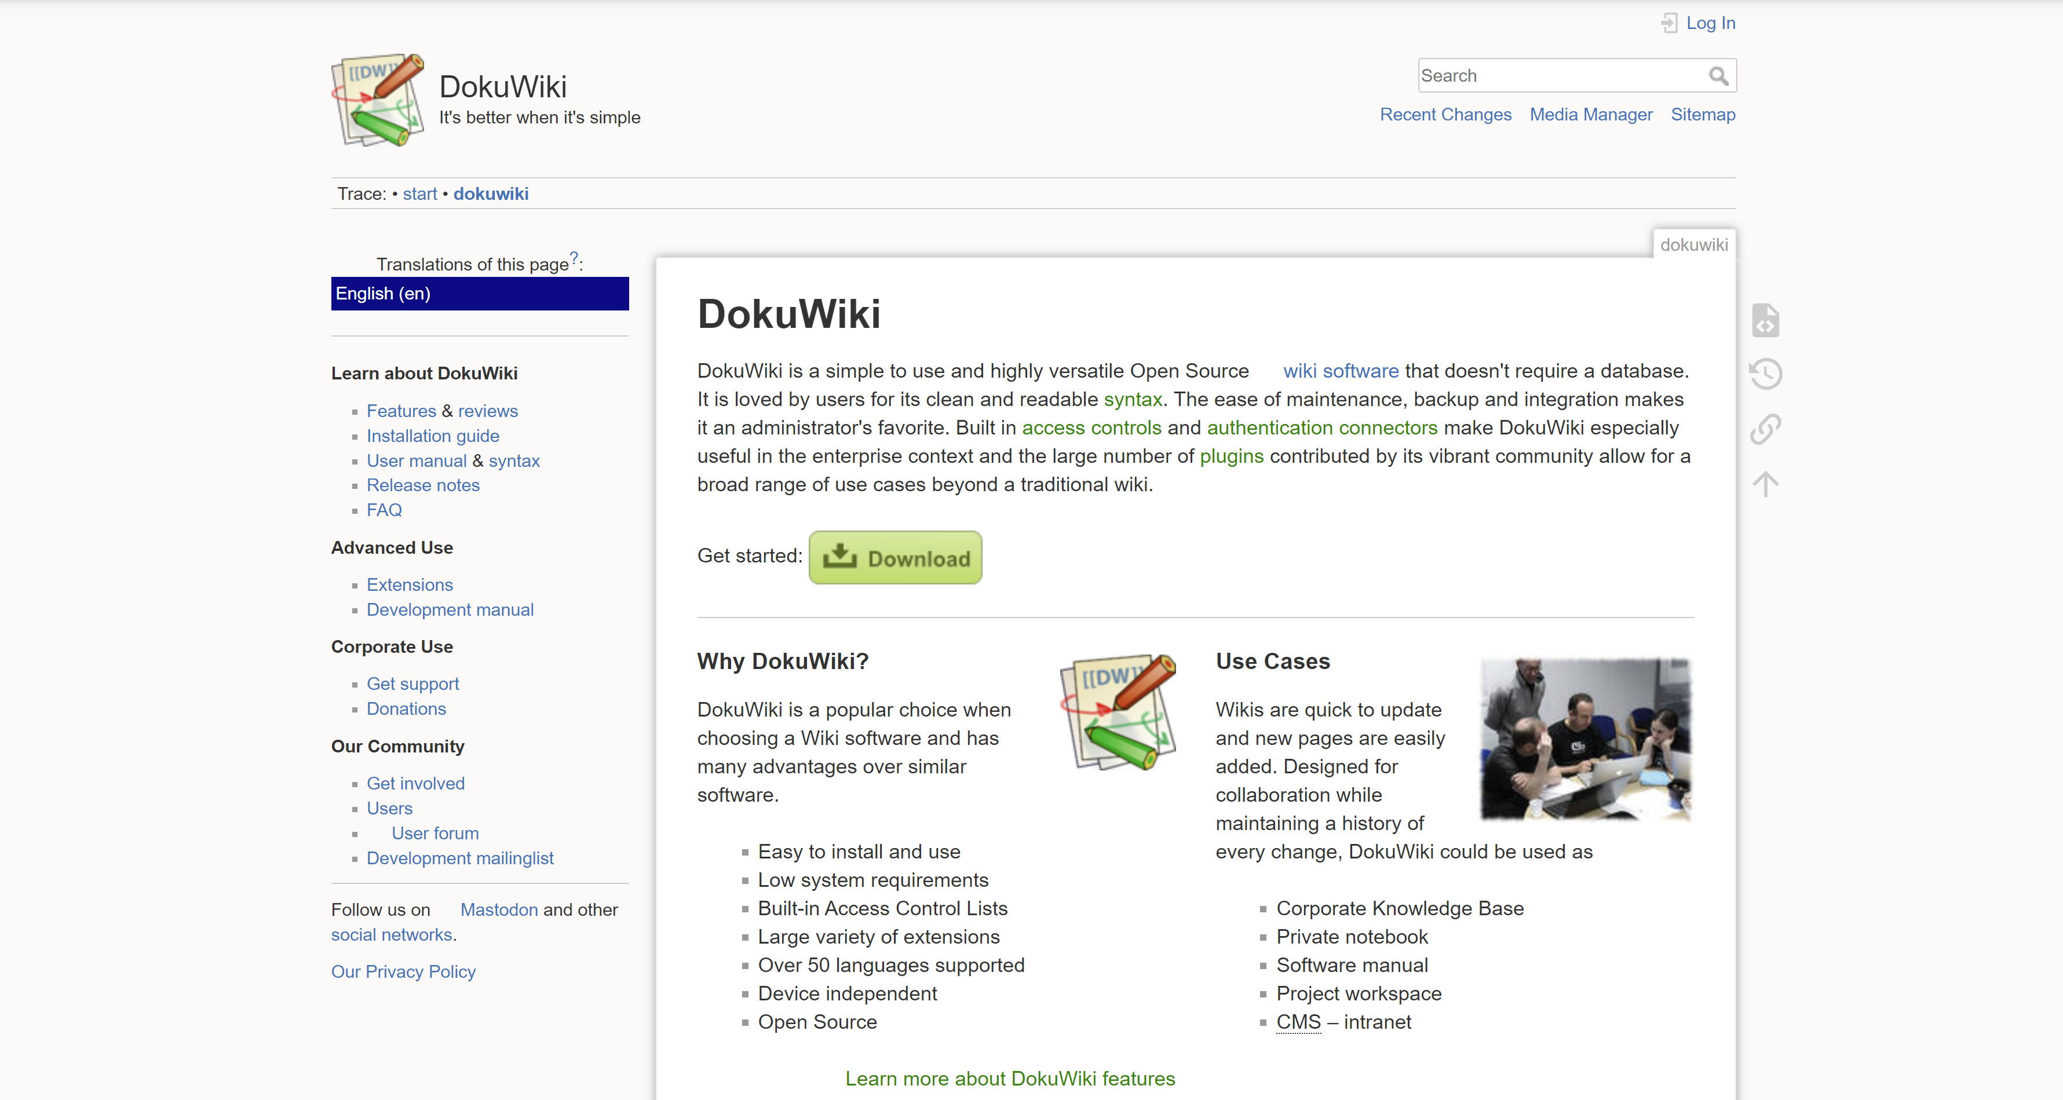Go to start in the trace breadcrumb
The width and height of the screenshot is (2063, 1100).
[x=419, y=193]
